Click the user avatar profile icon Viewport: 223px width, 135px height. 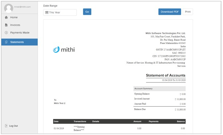(x=9, y=8)
